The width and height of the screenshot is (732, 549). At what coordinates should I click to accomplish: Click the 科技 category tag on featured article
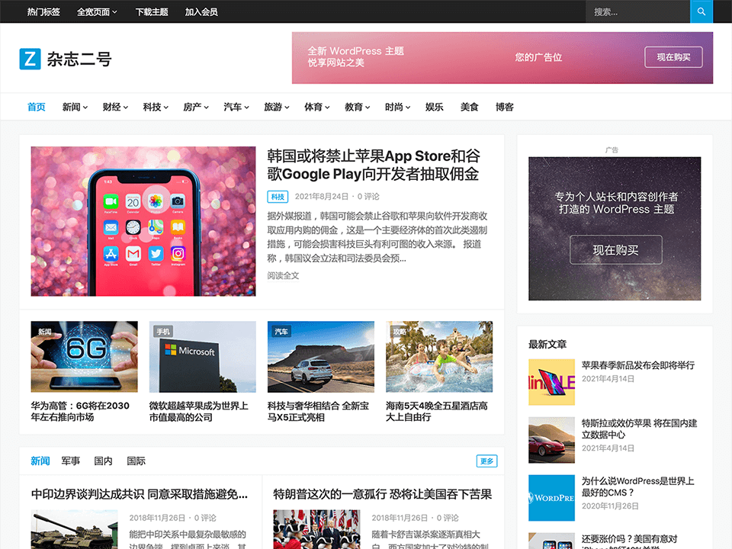(x=278, y=197)
